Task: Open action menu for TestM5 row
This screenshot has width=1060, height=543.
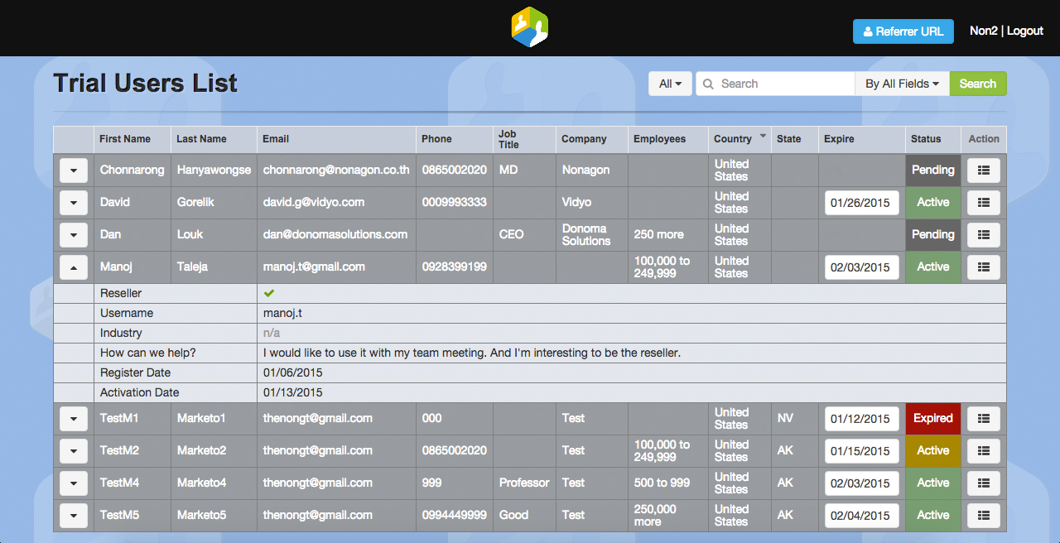Action: pyautogui.click(x=983, y=516)
